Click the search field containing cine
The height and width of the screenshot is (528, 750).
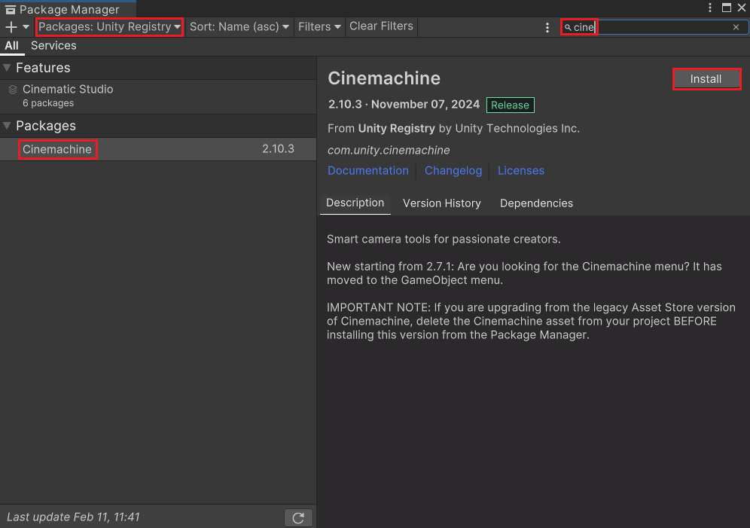click(654, 27)
